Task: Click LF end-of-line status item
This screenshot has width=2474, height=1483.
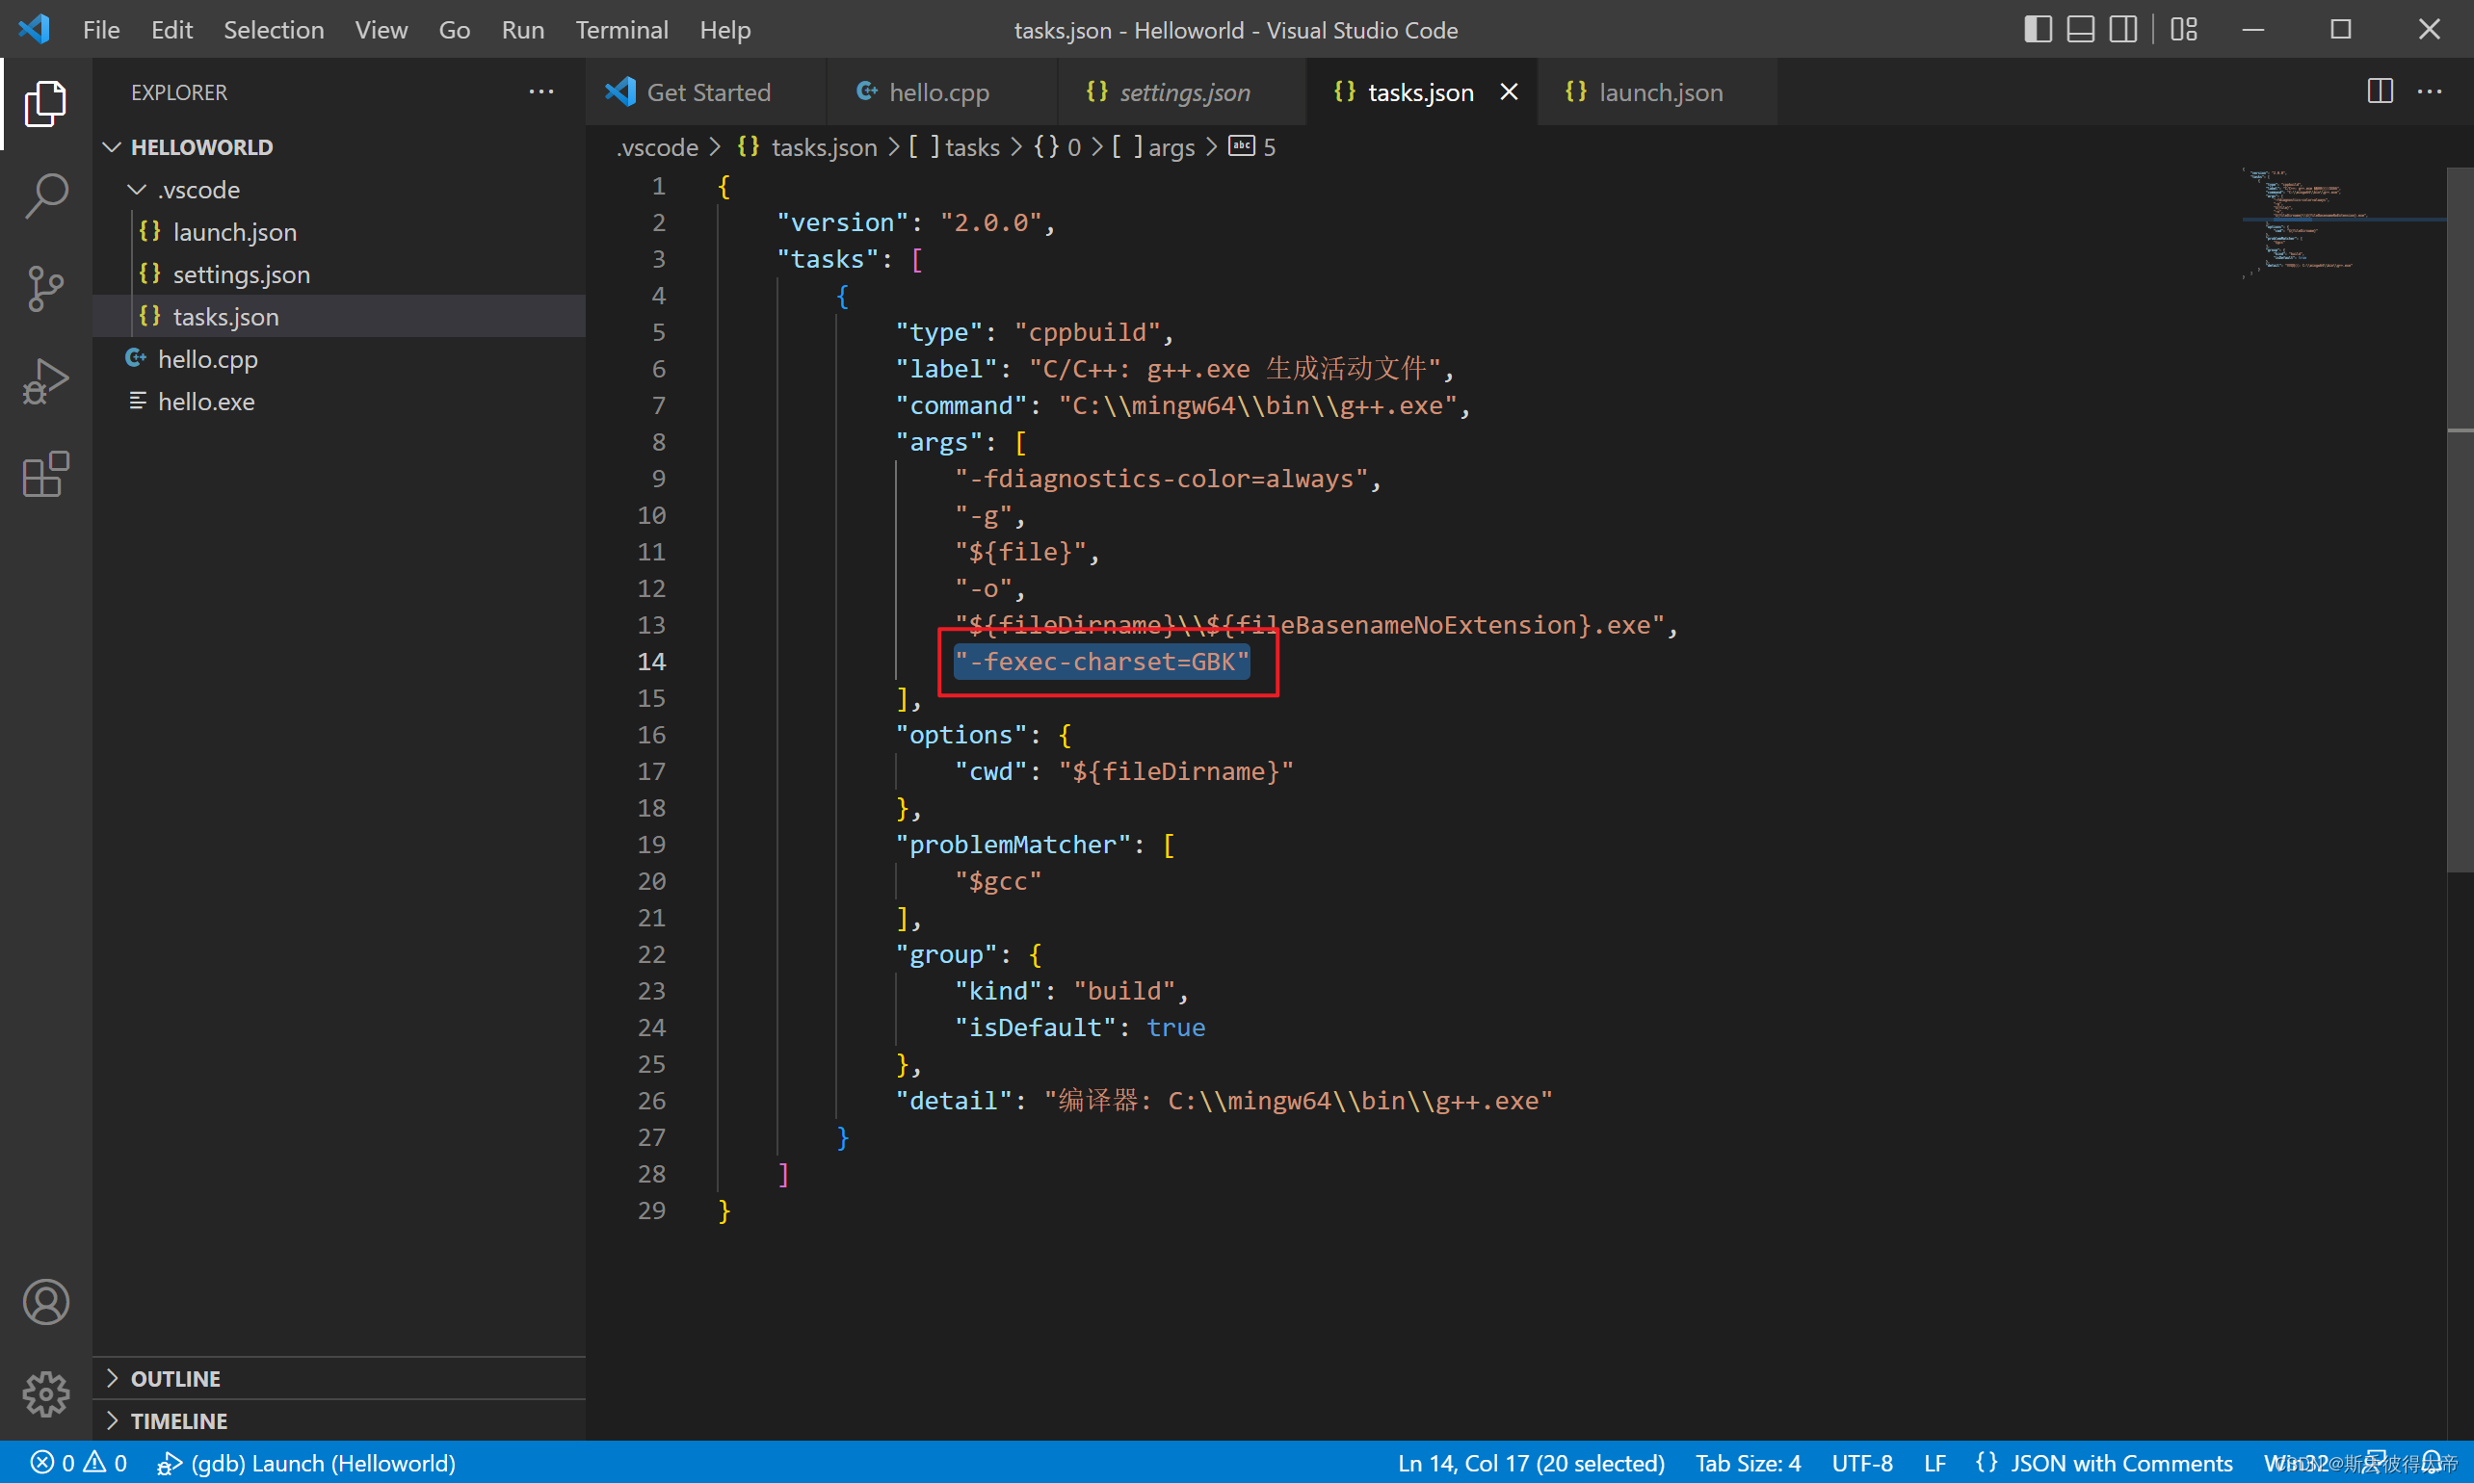Action: click(x=1934, y=1463)
